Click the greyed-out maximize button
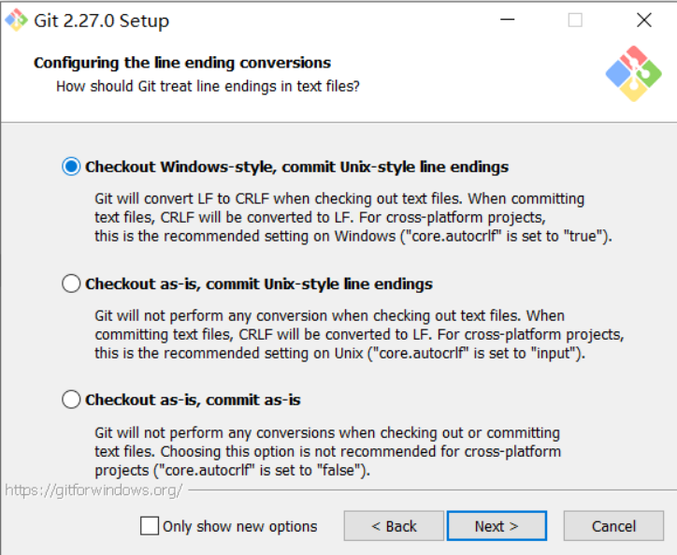 pos(575,20)
